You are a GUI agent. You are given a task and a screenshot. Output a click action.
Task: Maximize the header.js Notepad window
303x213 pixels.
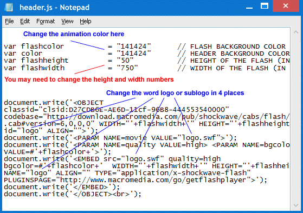click(x=265, y=6)
